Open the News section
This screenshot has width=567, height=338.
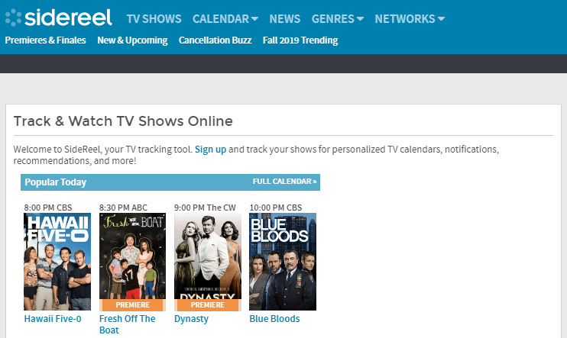(x=284, y=19)
